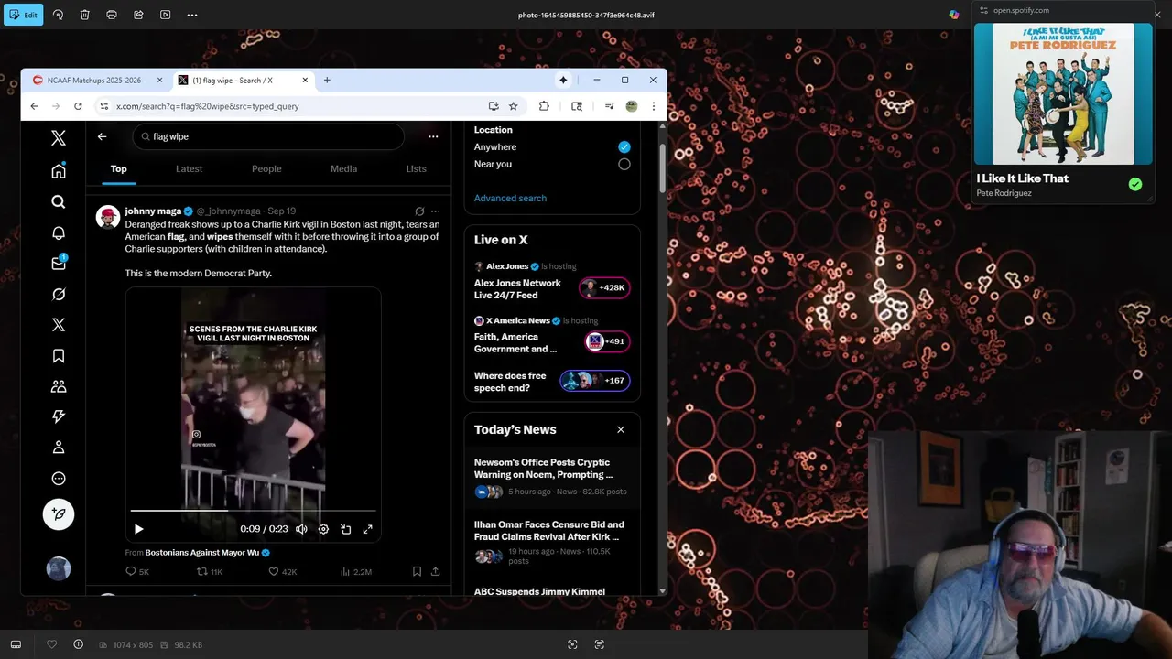Image resolution: width=1172 pixels, height=659 pixels.
Task: Click the Edit button in Photos viewer
Action: pos(23,15)
